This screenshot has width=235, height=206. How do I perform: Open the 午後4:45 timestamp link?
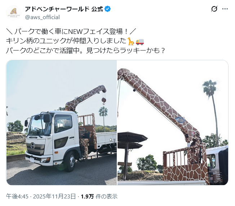click(17, 196)
